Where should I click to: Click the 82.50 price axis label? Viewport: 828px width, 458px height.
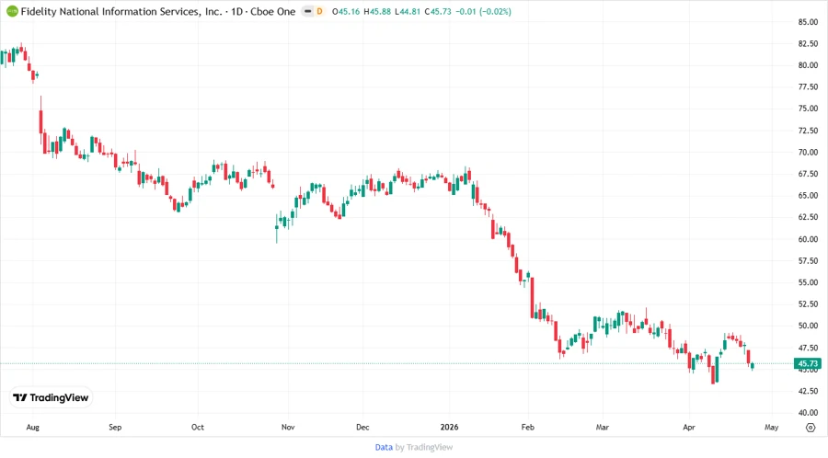click(x=808, y=44)
